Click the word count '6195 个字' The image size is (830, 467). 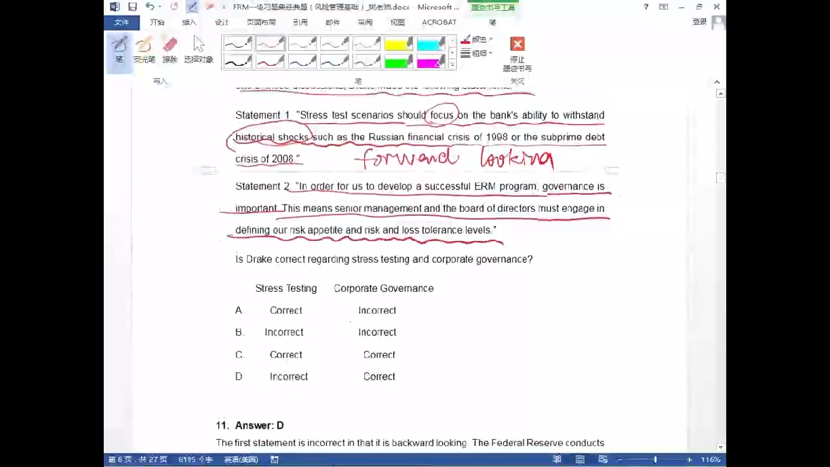coord(196,460)
